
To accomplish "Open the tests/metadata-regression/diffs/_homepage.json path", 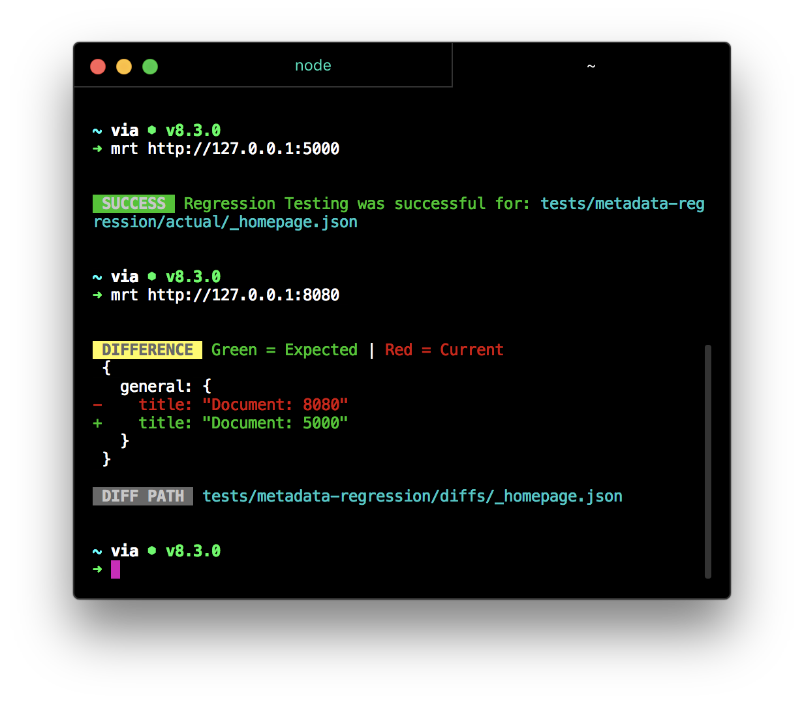I will 412,496.
